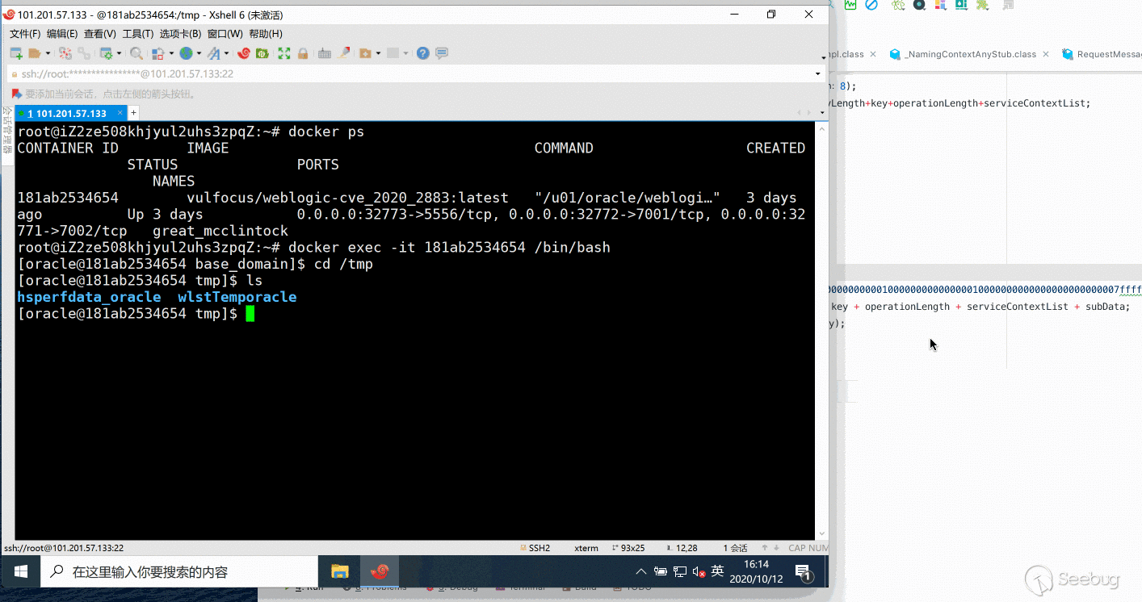Expand the color scheme dropdown arrow
Viewport: 1142px width, 602px height.
pos(171,53)
